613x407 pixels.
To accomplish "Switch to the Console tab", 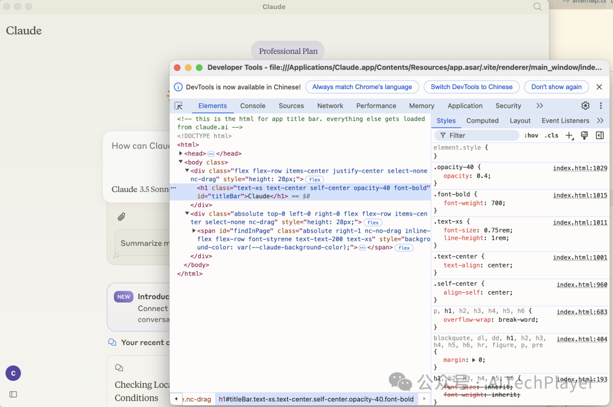I will [x=253, y=106].
